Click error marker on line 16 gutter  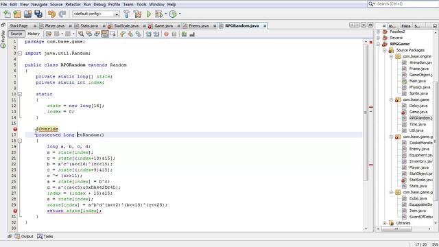pos(15,129)
